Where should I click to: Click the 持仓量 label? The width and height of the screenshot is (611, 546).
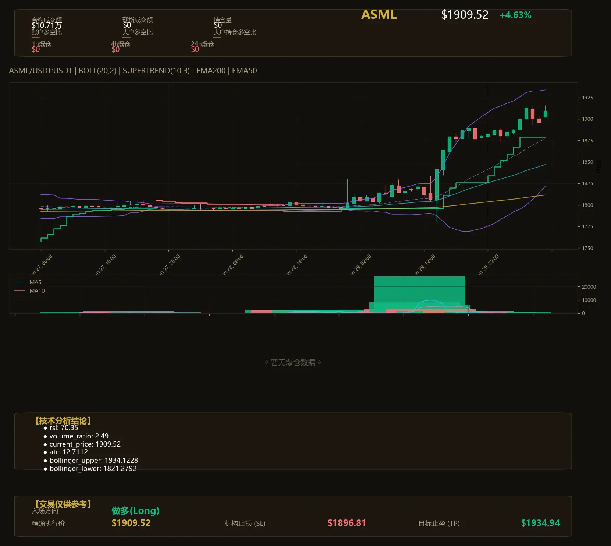coord(223,20)
